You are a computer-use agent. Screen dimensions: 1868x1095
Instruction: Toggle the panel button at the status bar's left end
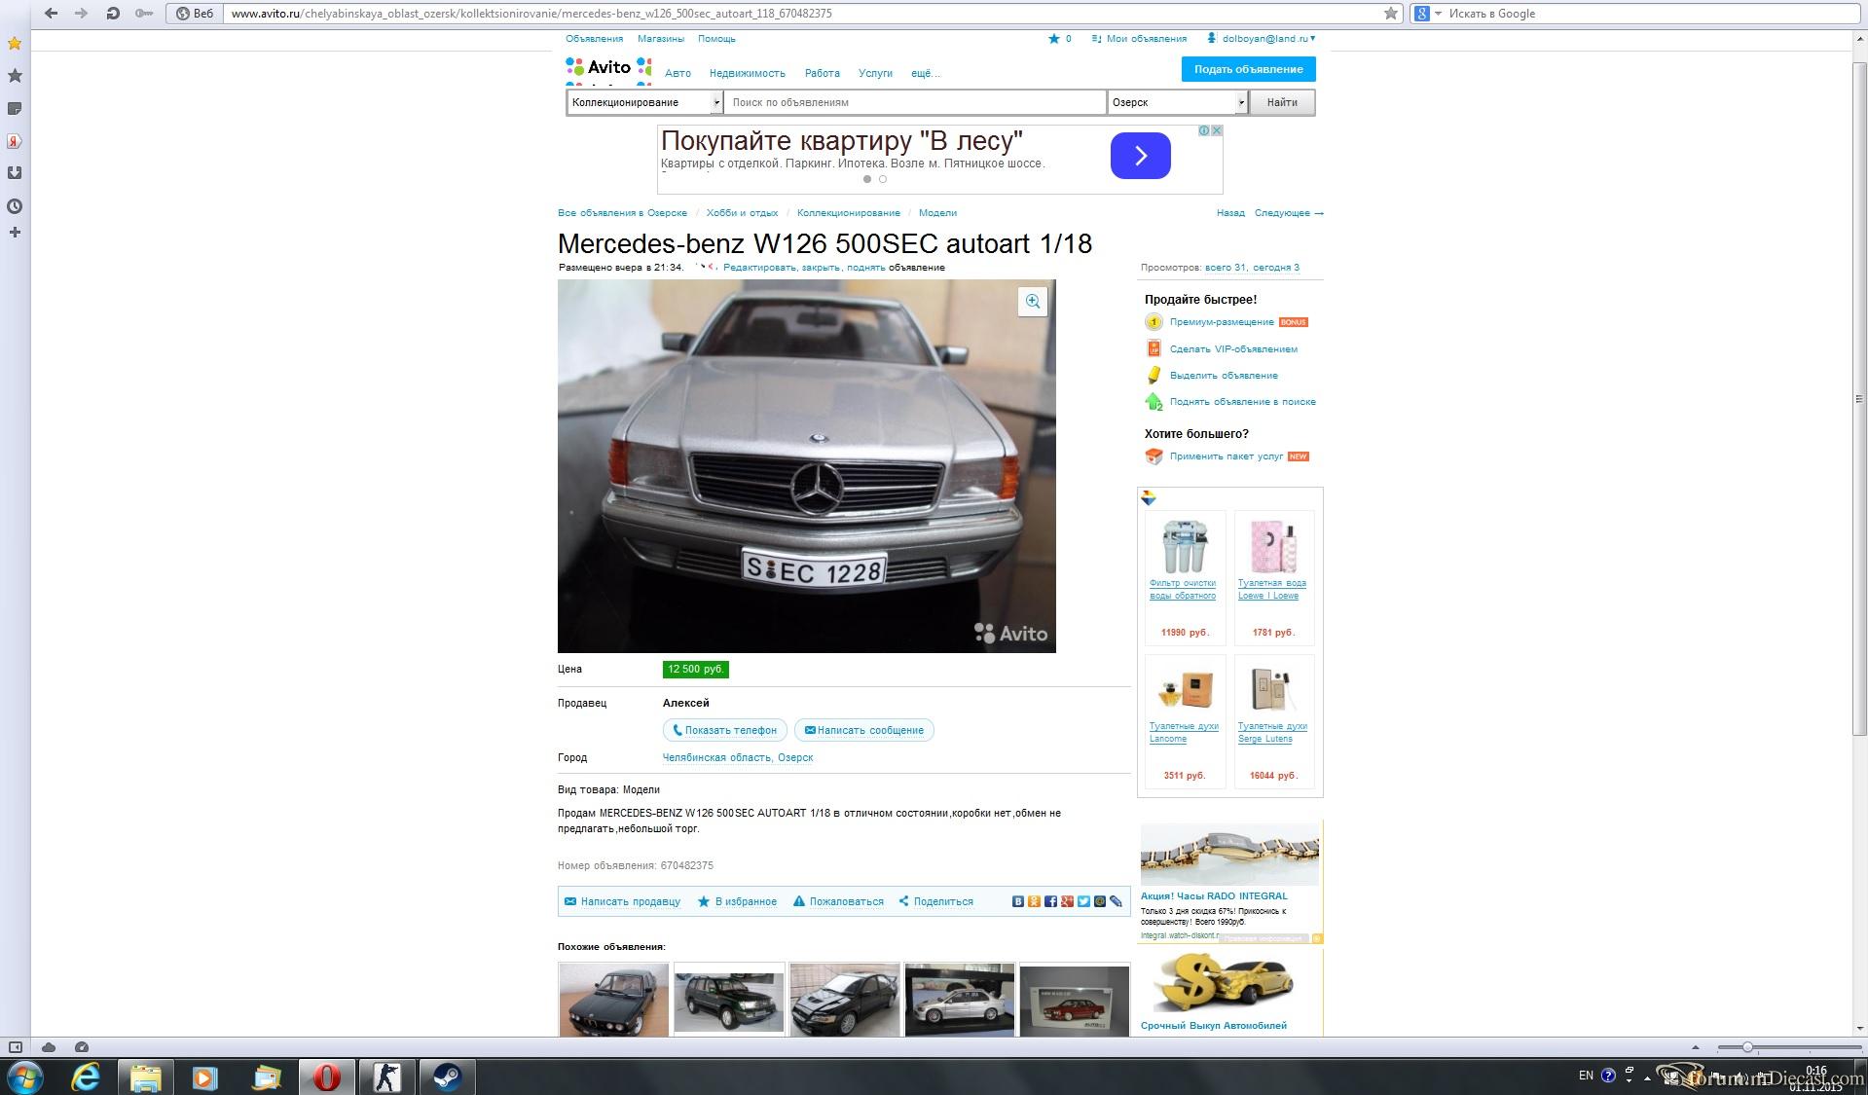(x=15, y=1047)
